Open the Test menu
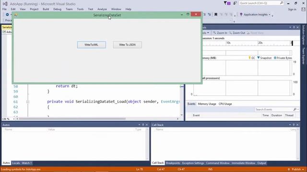 (x=91, y=9)
